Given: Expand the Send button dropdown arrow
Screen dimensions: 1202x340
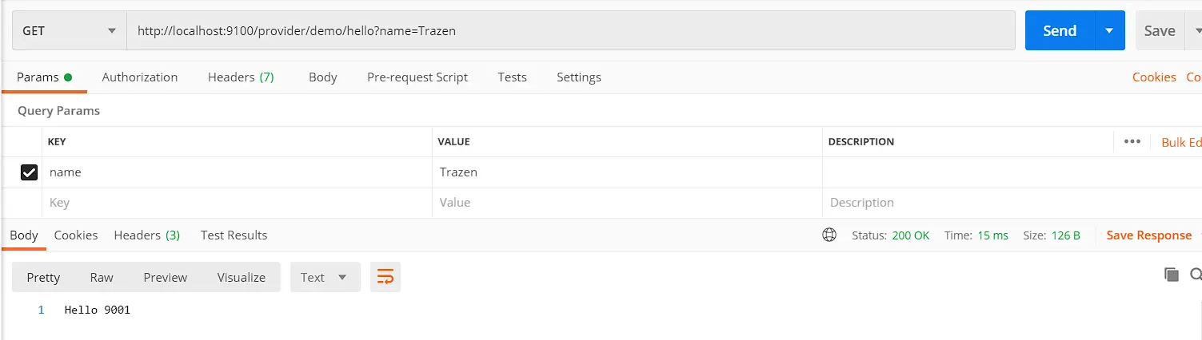Looking at the screenshot, I should pyautogui.click(x=1109, y=31).
